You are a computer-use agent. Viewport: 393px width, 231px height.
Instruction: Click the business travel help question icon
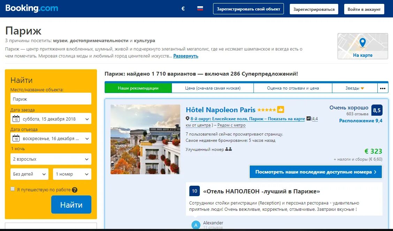coord(74,190)
